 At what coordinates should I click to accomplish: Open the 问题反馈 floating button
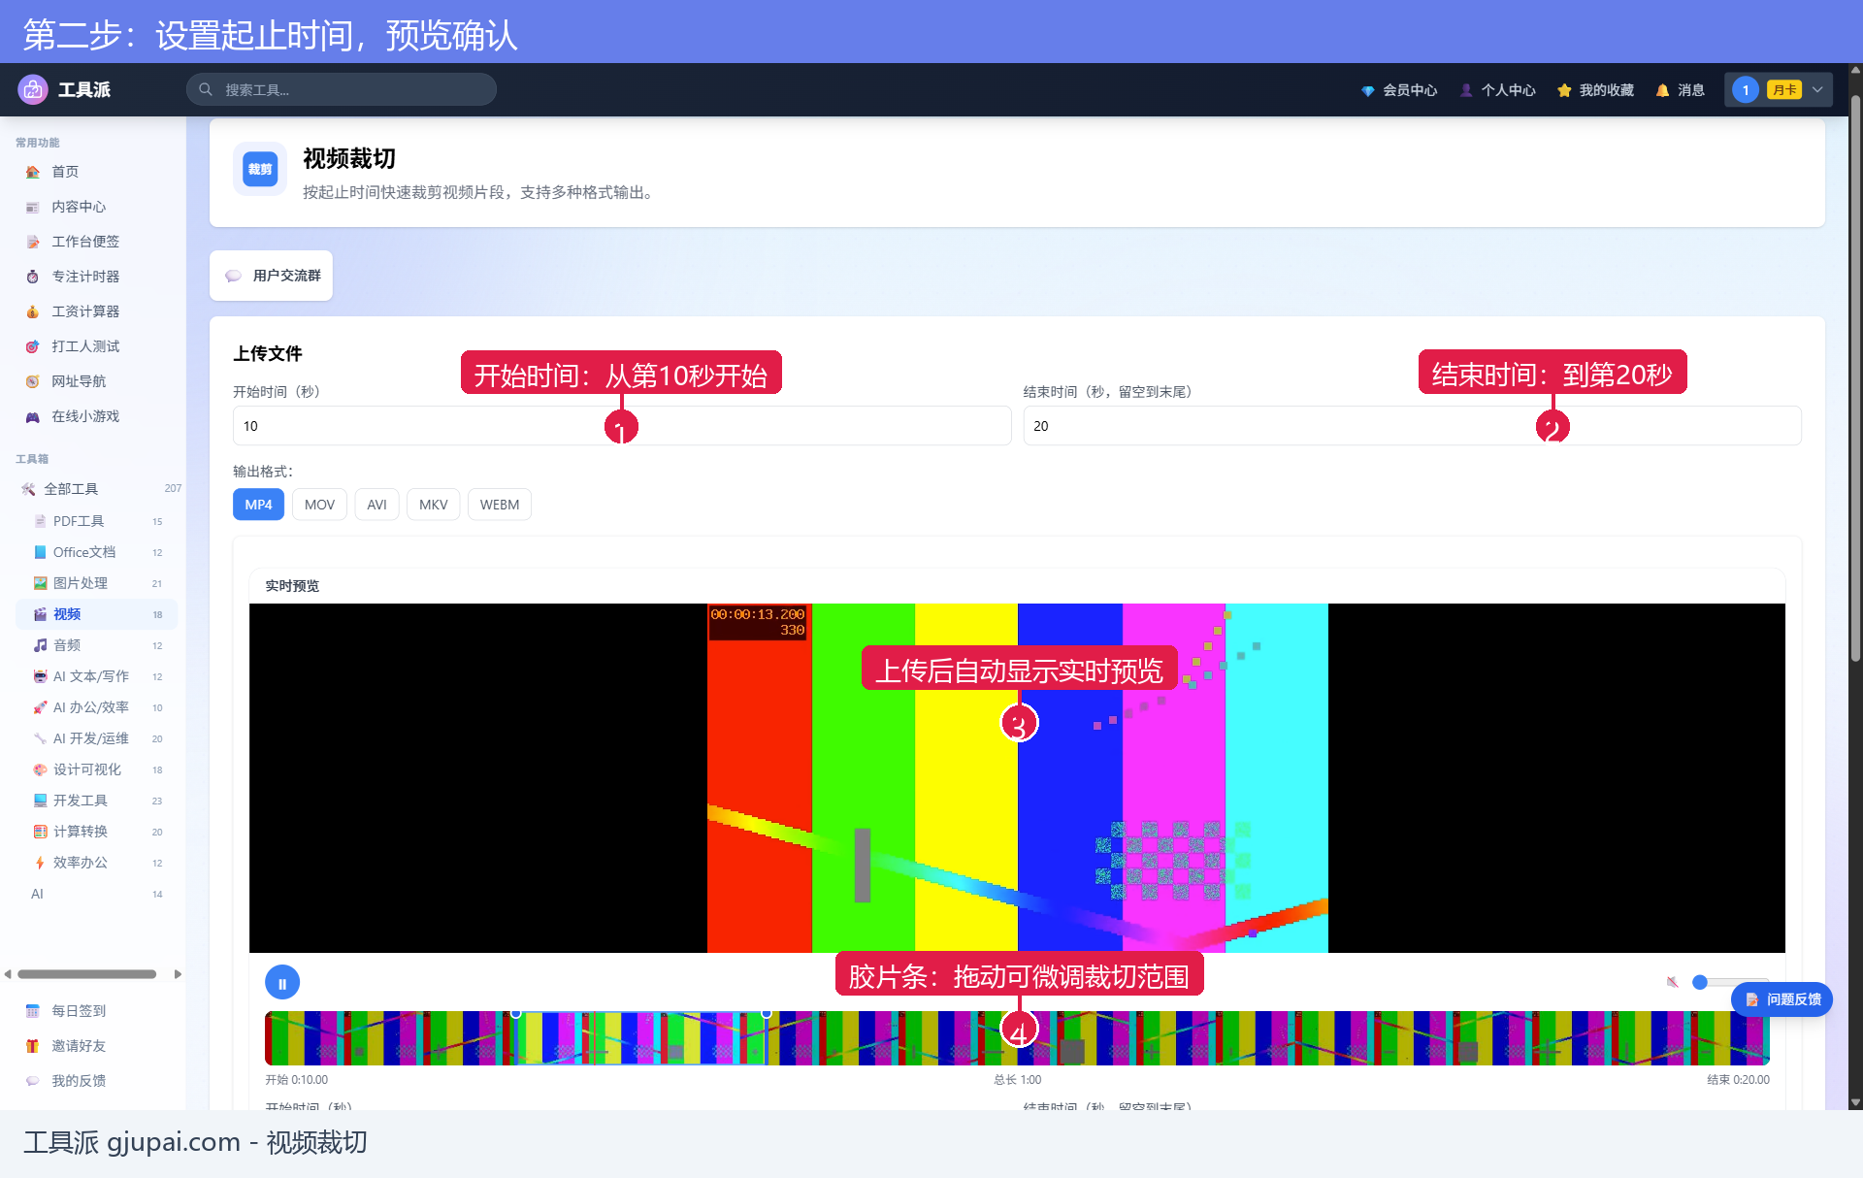click(1782, 999)
